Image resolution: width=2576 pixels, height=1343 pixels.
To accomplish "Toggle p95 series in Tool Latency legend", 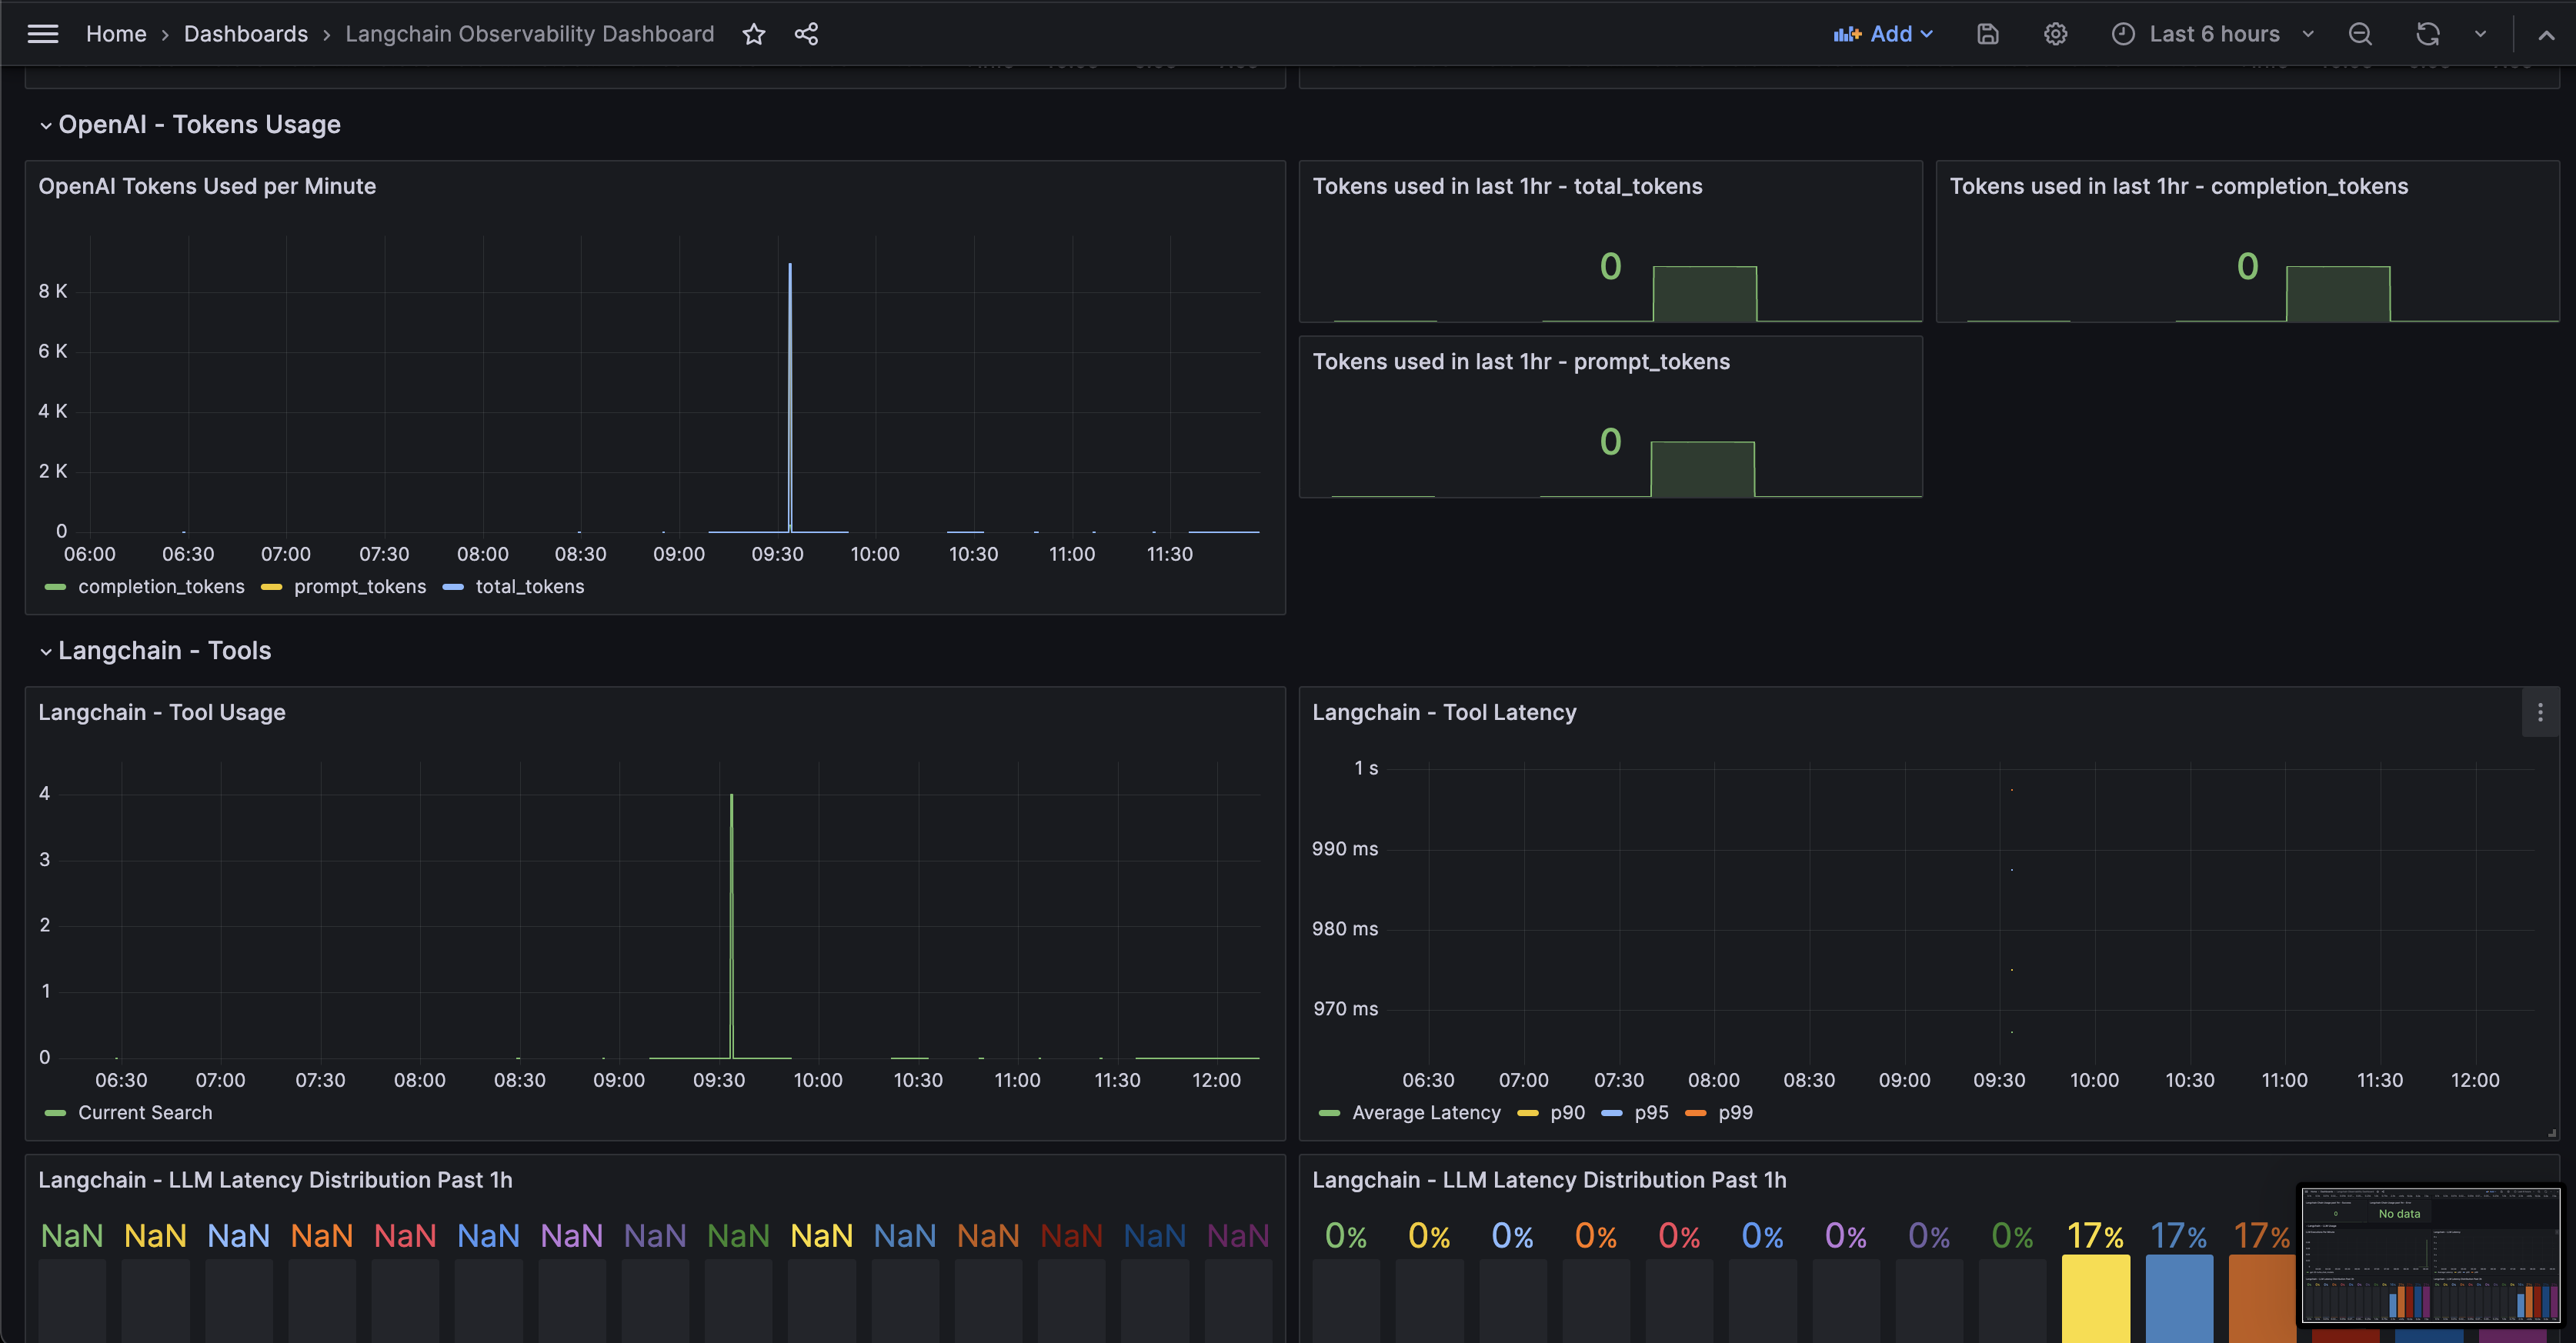I will coord(1650,1113).
